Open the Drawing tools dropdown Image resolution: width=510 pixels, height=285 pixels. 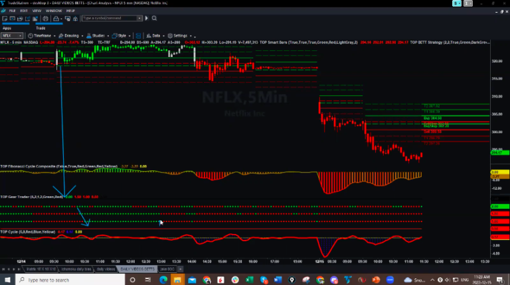point(69,36)
